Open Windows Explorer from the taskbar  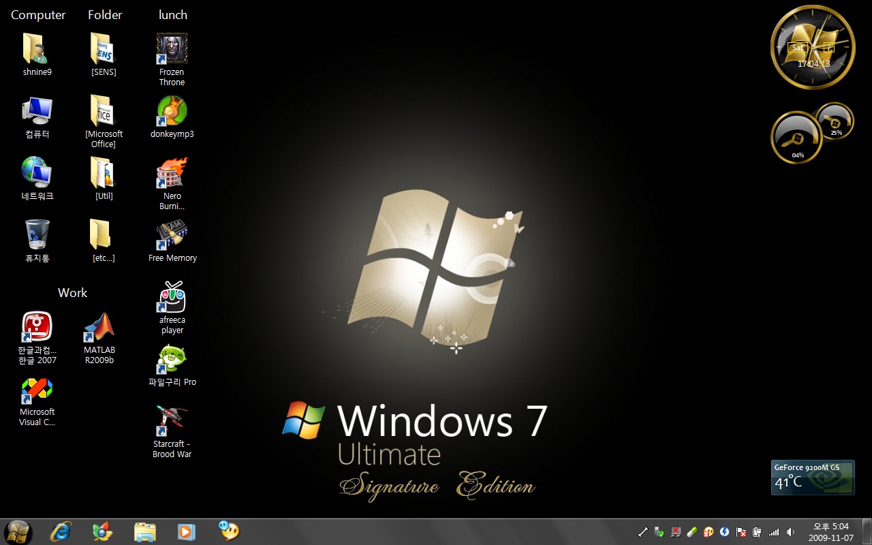(145, 531)
